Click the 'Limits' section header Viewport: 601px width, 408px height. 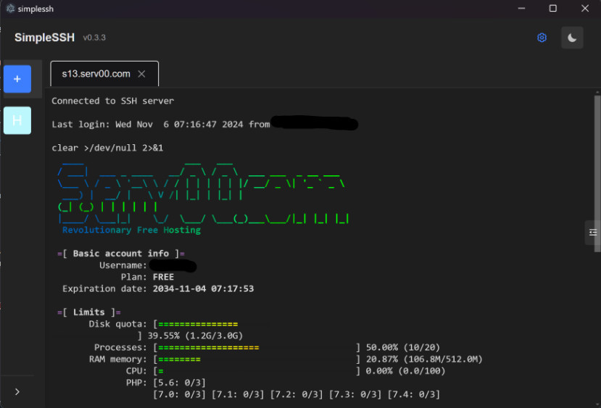click(x=89, y=312)
